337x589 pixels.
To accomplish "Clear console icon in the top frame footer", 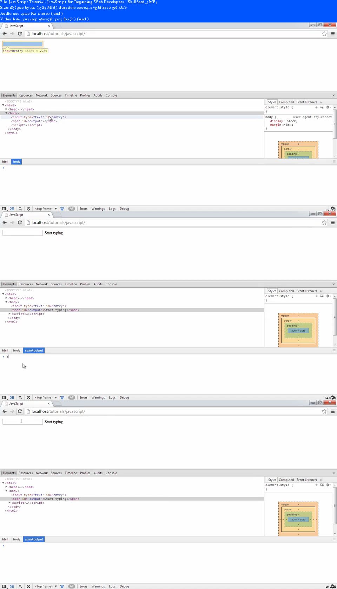I will point(29,209).
